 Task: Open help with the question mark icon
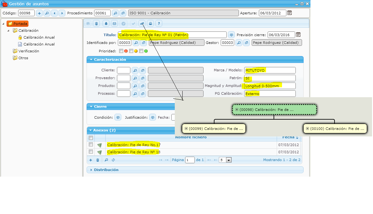159,23
